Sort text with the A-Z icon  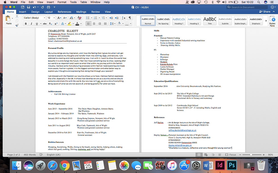point(124,18)
